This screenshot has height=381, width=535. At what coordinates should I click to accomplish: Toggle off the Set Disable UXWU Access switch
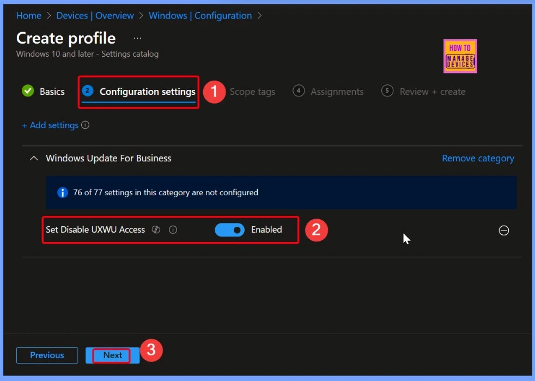(229, 230)
